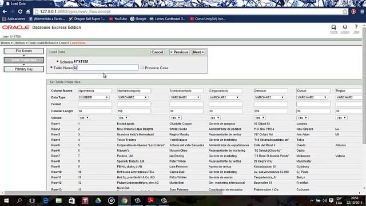
Task: Click the horizontal scrollbar at page bottom
Action: [x=113, y=193]
